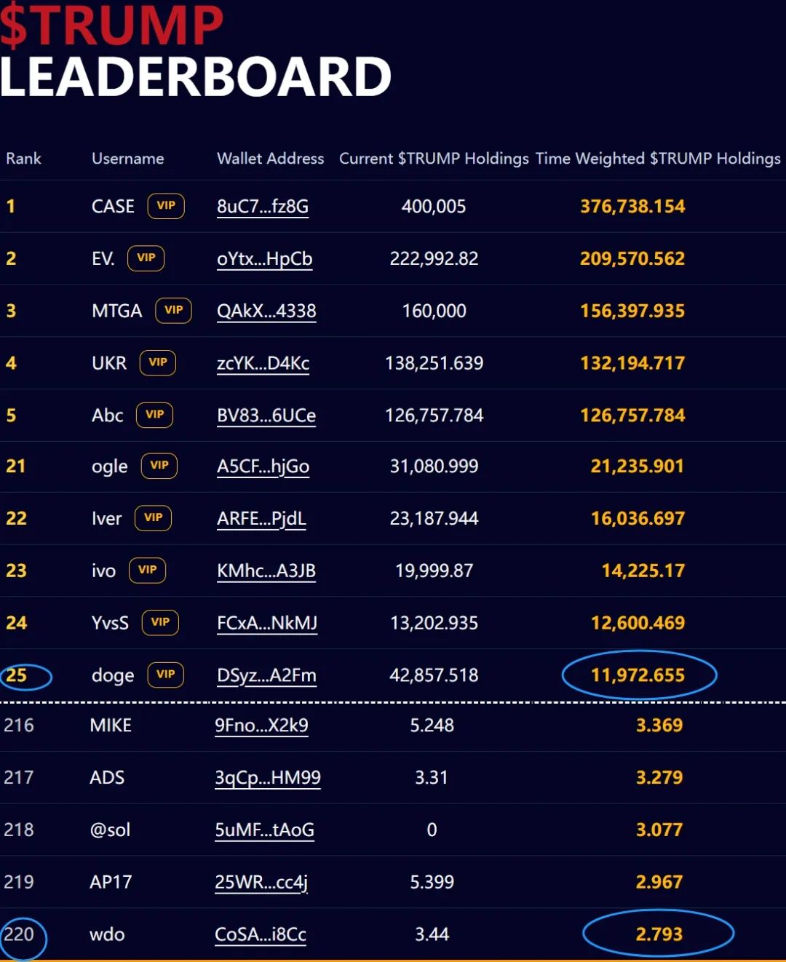Viewport: 786px width, 962px height.
Task: Click time weighted value 156,397.935
Action: pos(632,311)
